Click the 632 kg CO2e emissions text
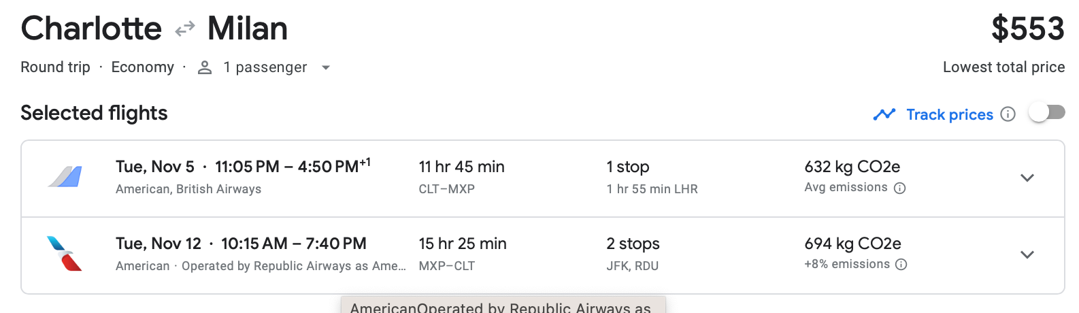Viewport: 1079px width, 313px height. coord(852,167)
